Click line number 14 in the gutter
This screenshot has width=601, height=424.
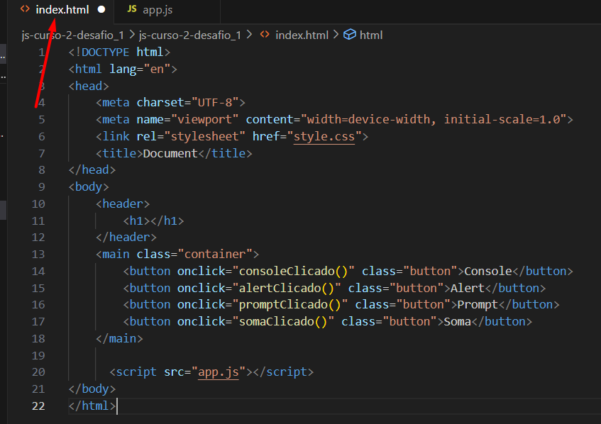[x=38, y=272]
